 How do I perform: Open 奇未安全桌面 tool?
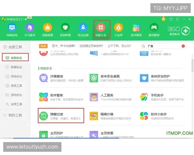click(111, 78)
